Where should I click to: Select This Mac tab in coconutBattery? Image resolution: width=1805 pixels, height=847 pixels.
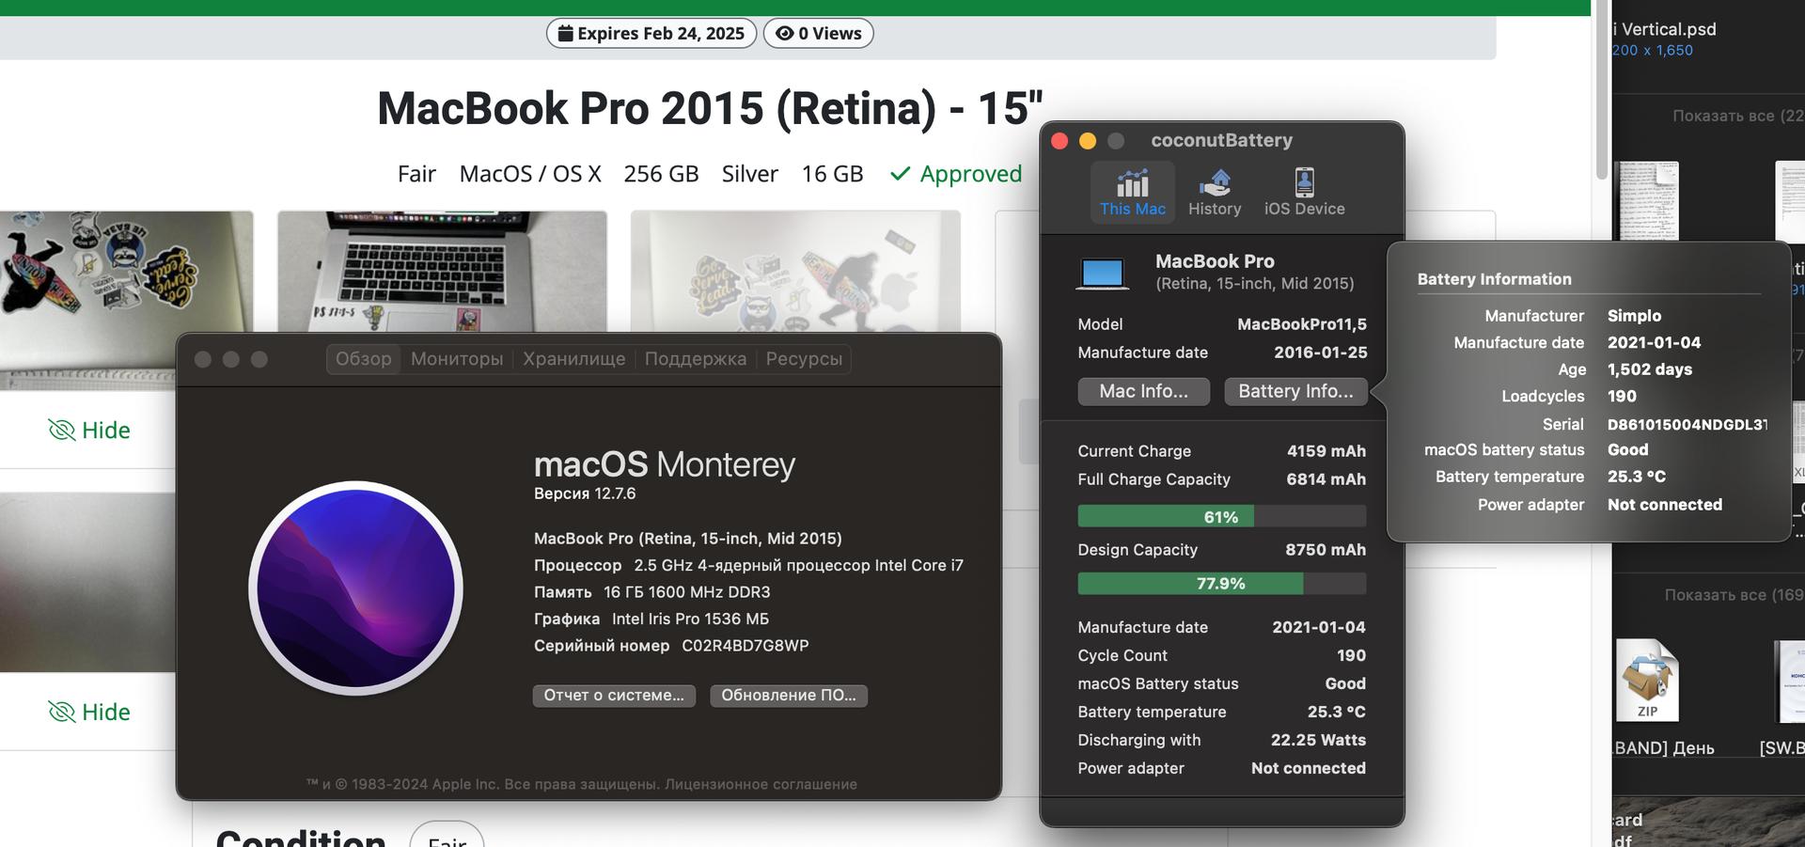[1132, 193]
